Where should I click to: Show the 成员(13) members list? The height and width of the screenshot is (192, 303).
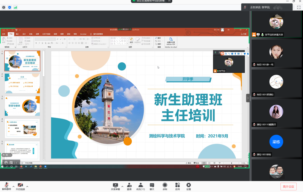pyautogui.click(x=141, y=186)
